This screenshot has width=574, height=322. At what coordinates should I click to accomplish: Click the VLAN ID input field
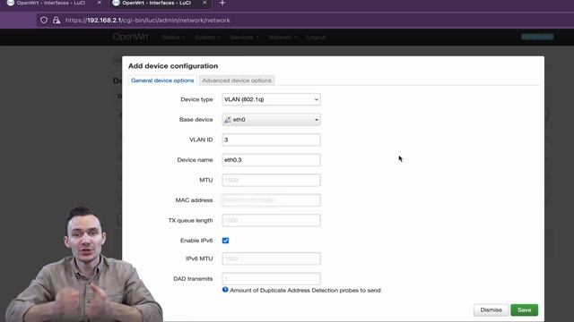pyautogui.click(x=271, y=140)
